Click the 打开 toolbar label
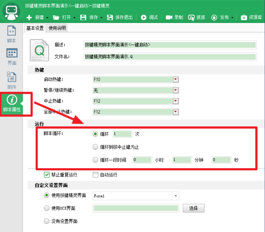This screenshot has width=265, height=232. pyautogui.click(x=66, y=17)
